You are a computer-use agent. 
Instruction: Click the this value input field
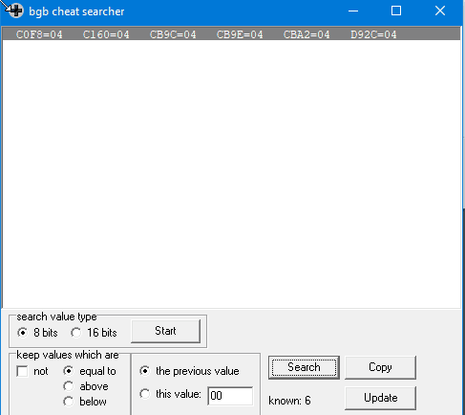230,396
